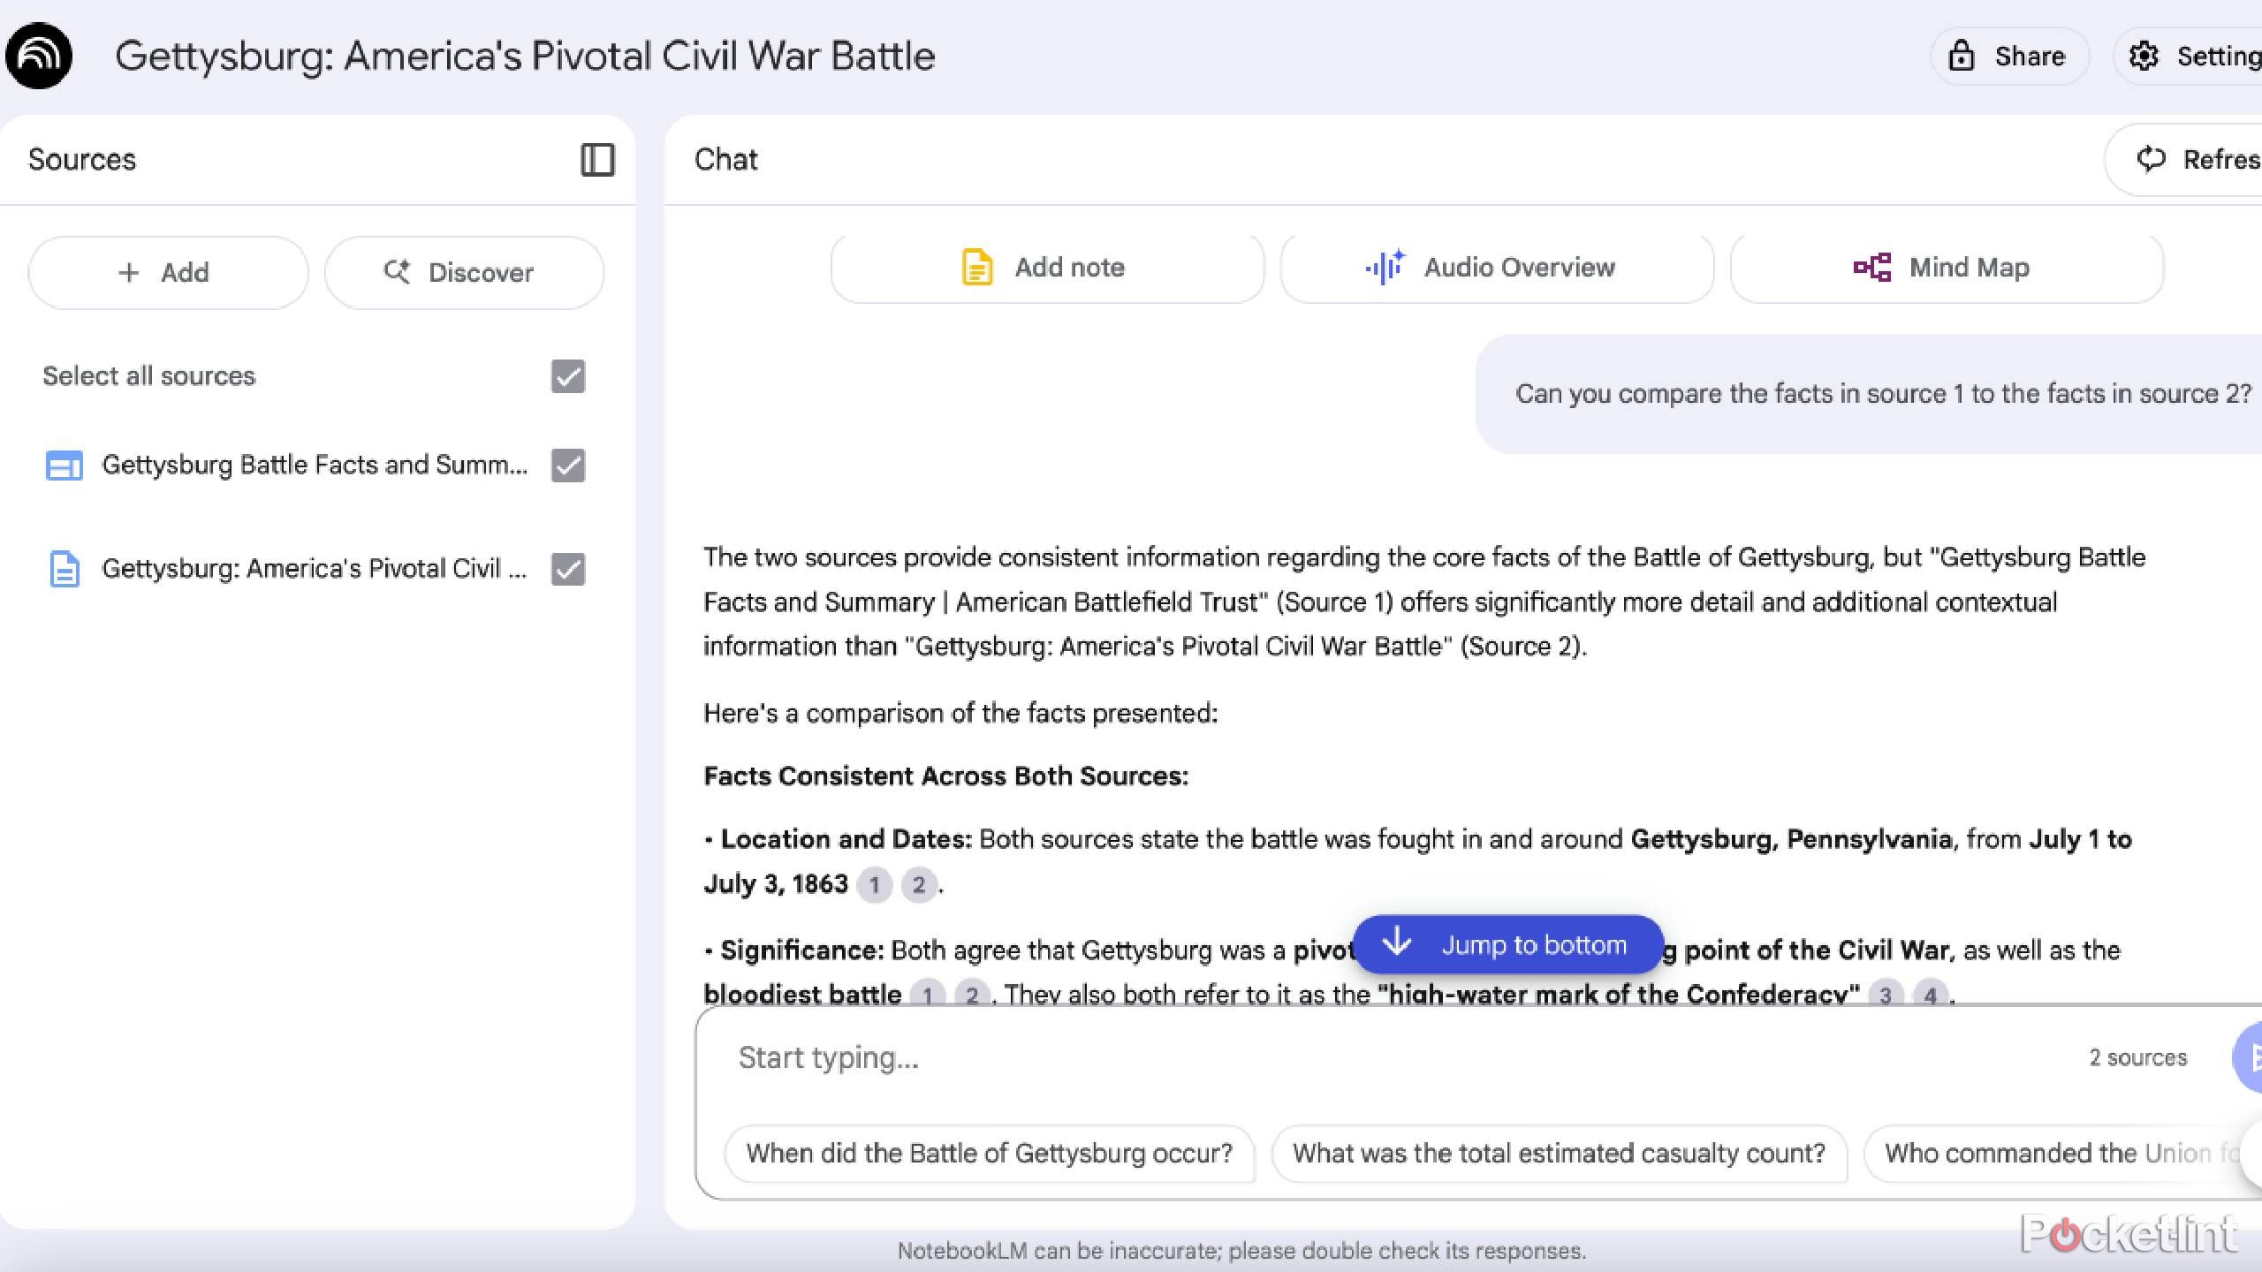Click the Sources panel heading
Screen dimensions: 2262x1272
(x=82, y=160)
